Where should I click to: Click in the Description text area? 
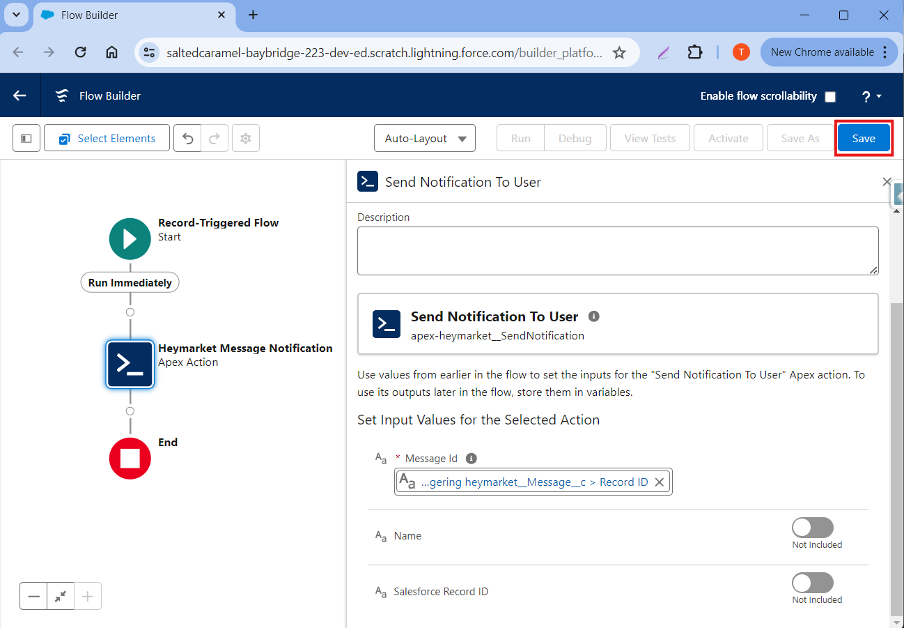tap(618, 251)
